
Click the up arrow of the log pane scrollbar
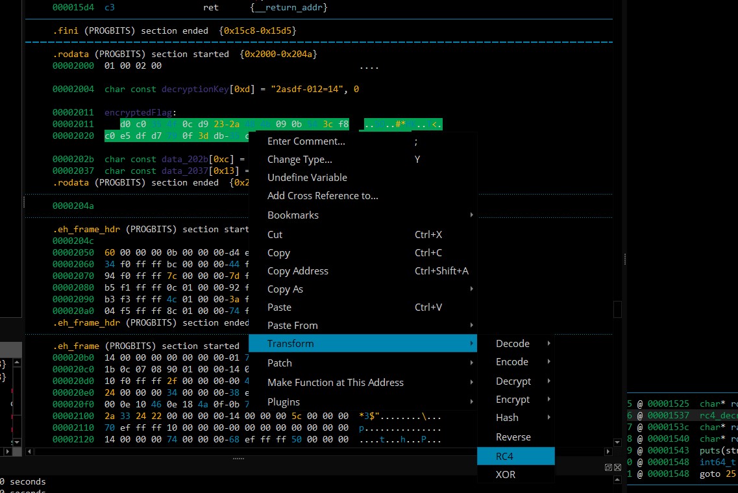tap(617, 479)
